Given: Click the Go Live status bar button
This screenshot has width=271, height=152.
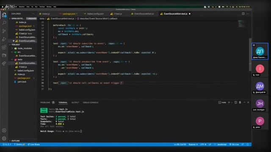Looking at the screenshot, I should click(234, 144).
